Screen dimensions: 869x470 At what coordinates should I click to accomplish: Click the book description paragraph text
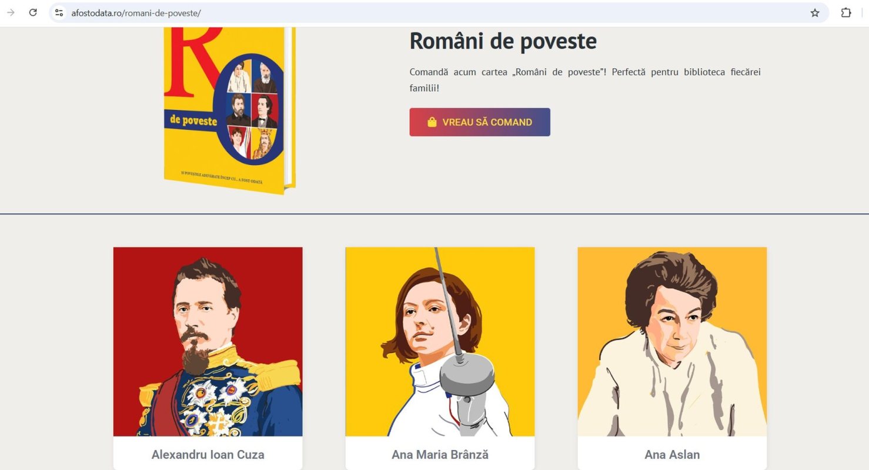585,80
